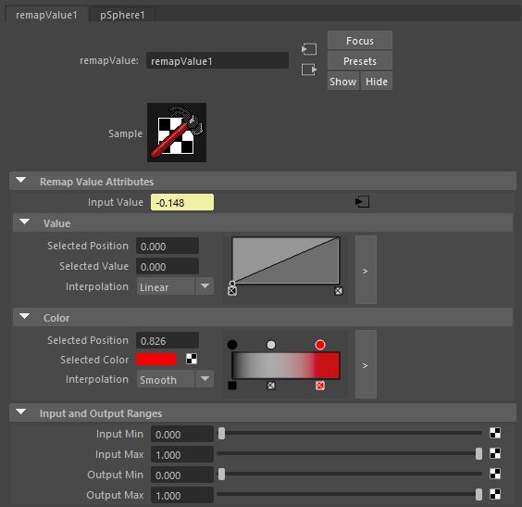Open the Value Interpolation dropdown set to Linear
522x507 pixels.
coord(175,286)
